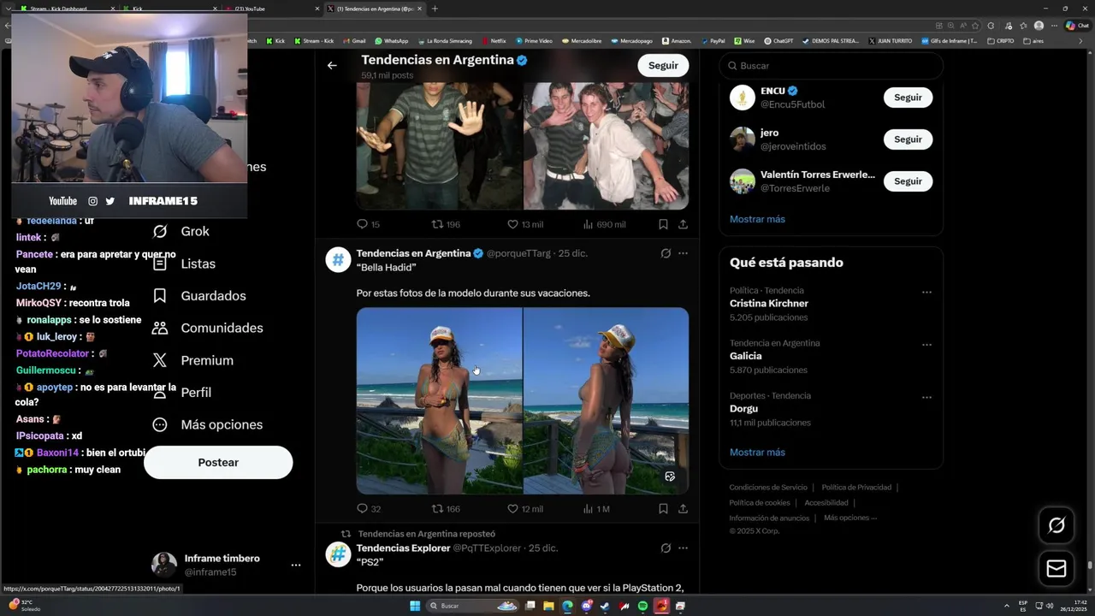
Task: Open Grok from the left sidebar
Action: (181, 231)
